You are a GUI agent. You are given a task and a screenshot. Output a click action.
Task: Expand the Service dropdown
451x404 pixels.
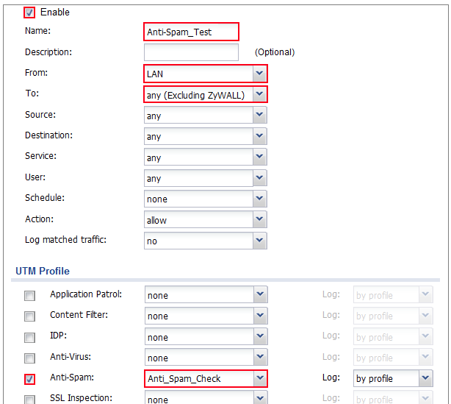(x=205, y=157)
